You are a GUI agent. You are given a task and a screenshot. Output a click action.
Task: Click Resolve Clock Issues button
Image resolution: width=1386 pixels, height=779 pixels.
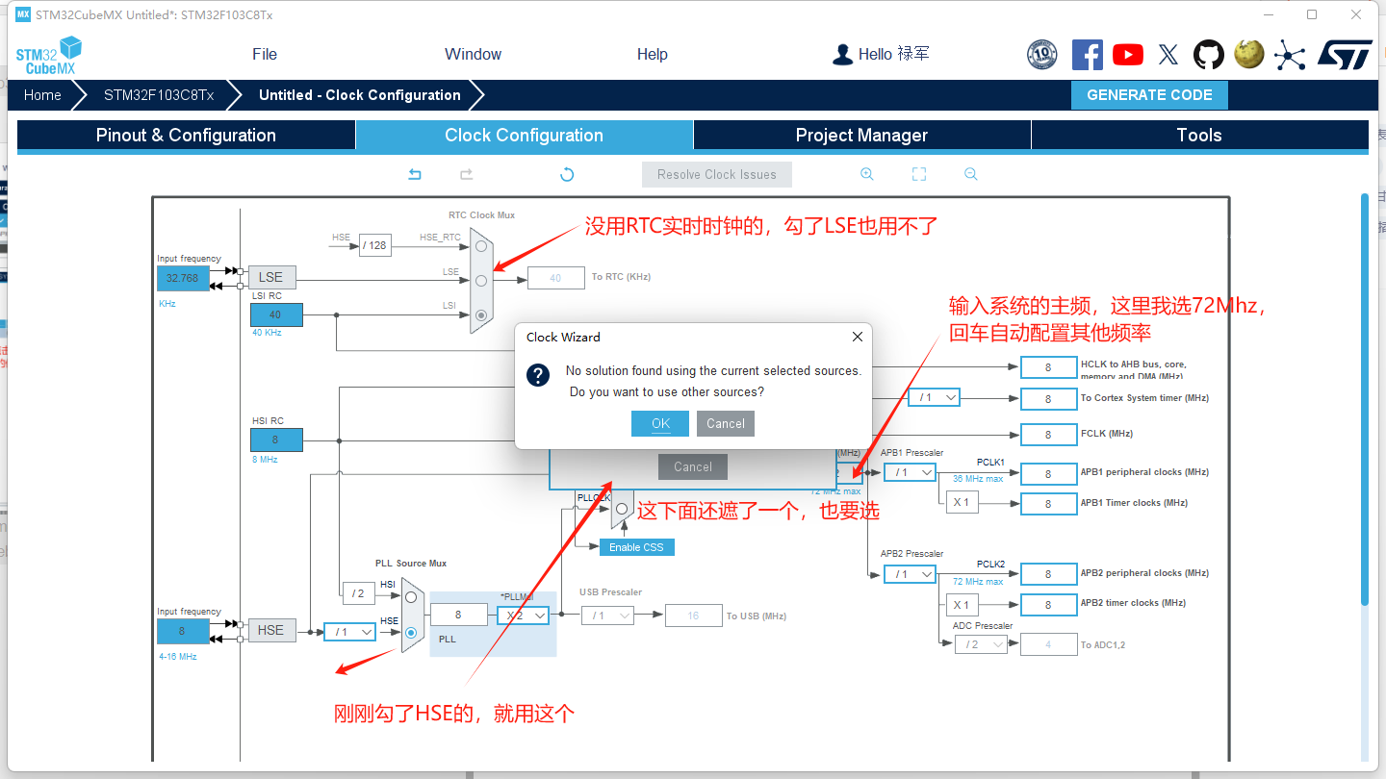pyautogui.click(x=717, y=174)
